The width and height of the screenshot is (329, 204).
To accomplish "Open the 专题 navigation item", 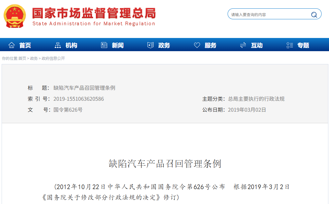I will pyautogui.click(x=303, y=45).
